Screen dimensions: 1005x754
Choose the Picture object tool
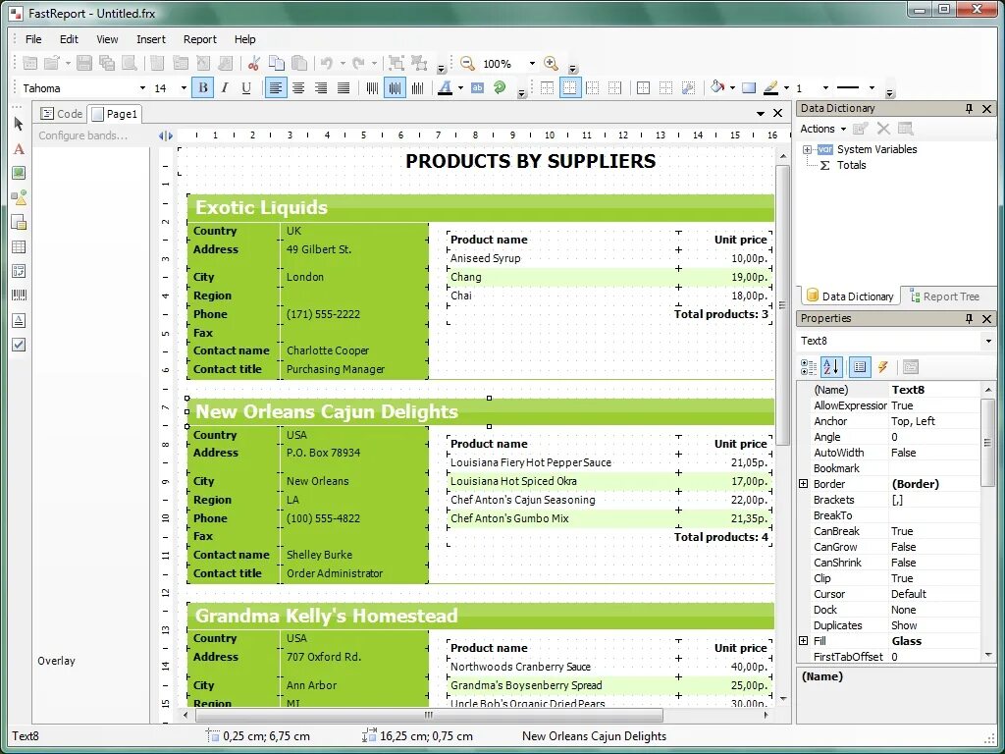19,173
